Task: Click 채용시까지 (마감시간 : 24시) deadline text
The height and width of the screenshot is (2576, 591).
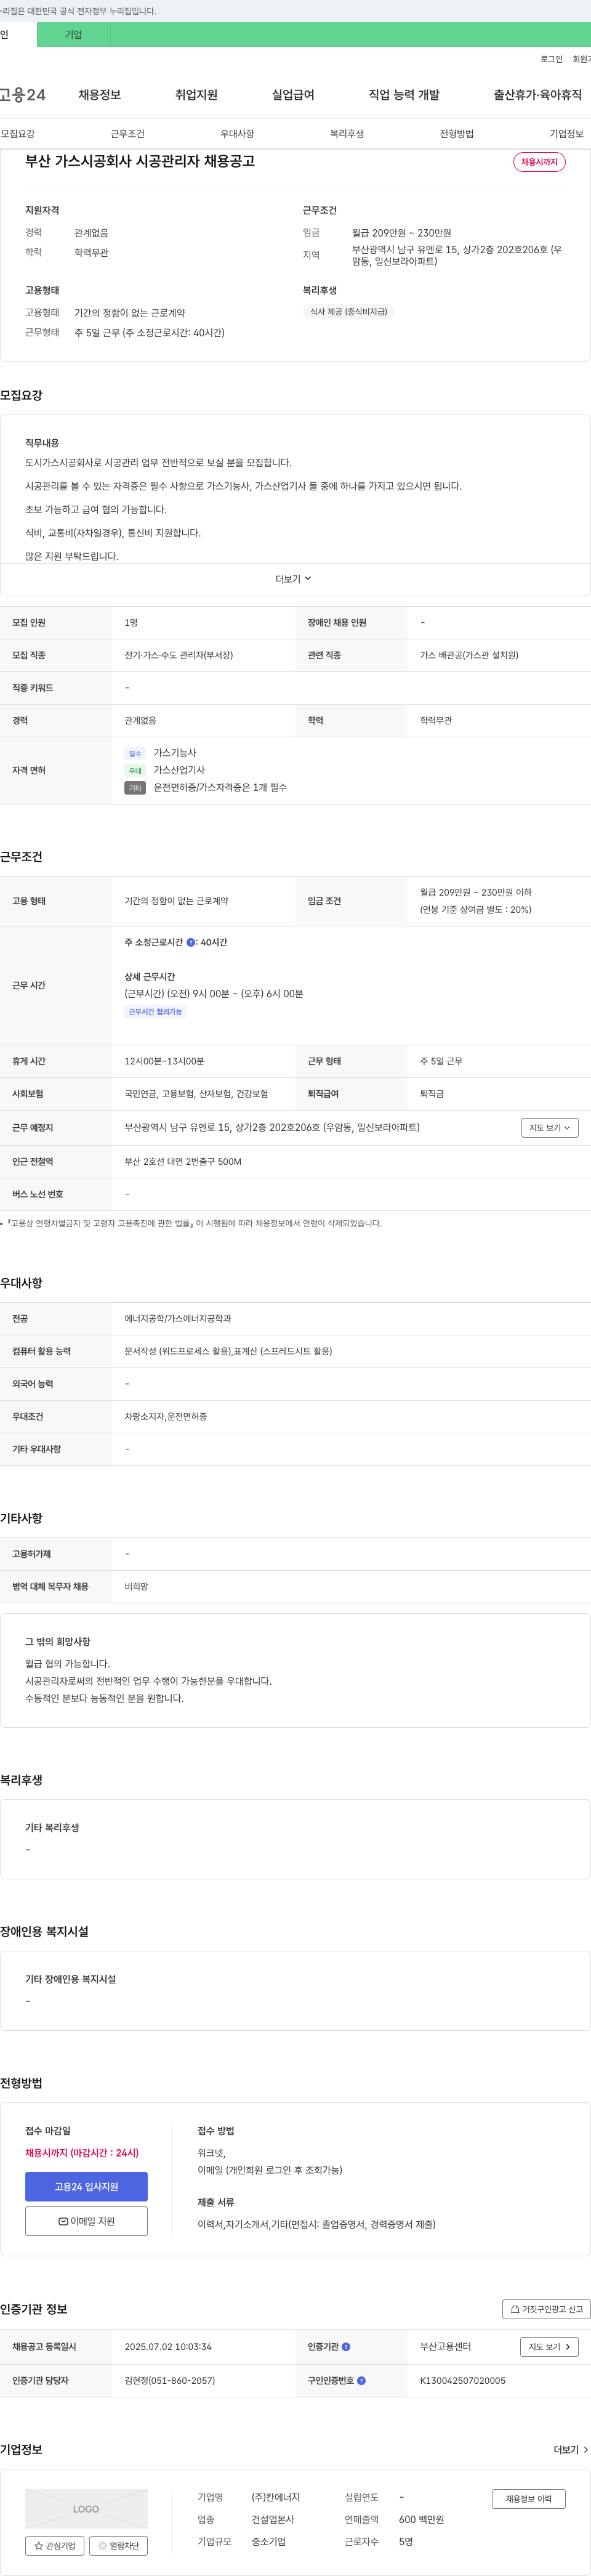Action: 82,2153
